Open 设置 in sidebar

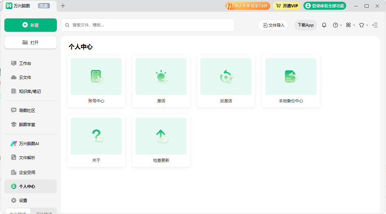coord(30,200)
